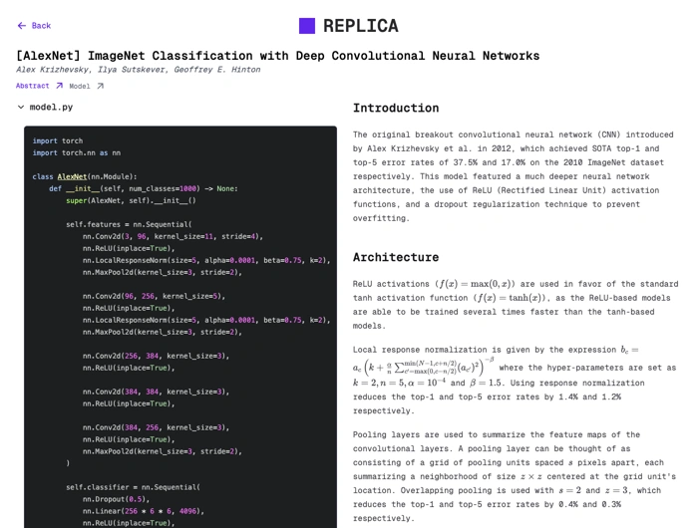The image size is (698, 528).
Task: Click the REPLICA site title
Action: (360, 26)
